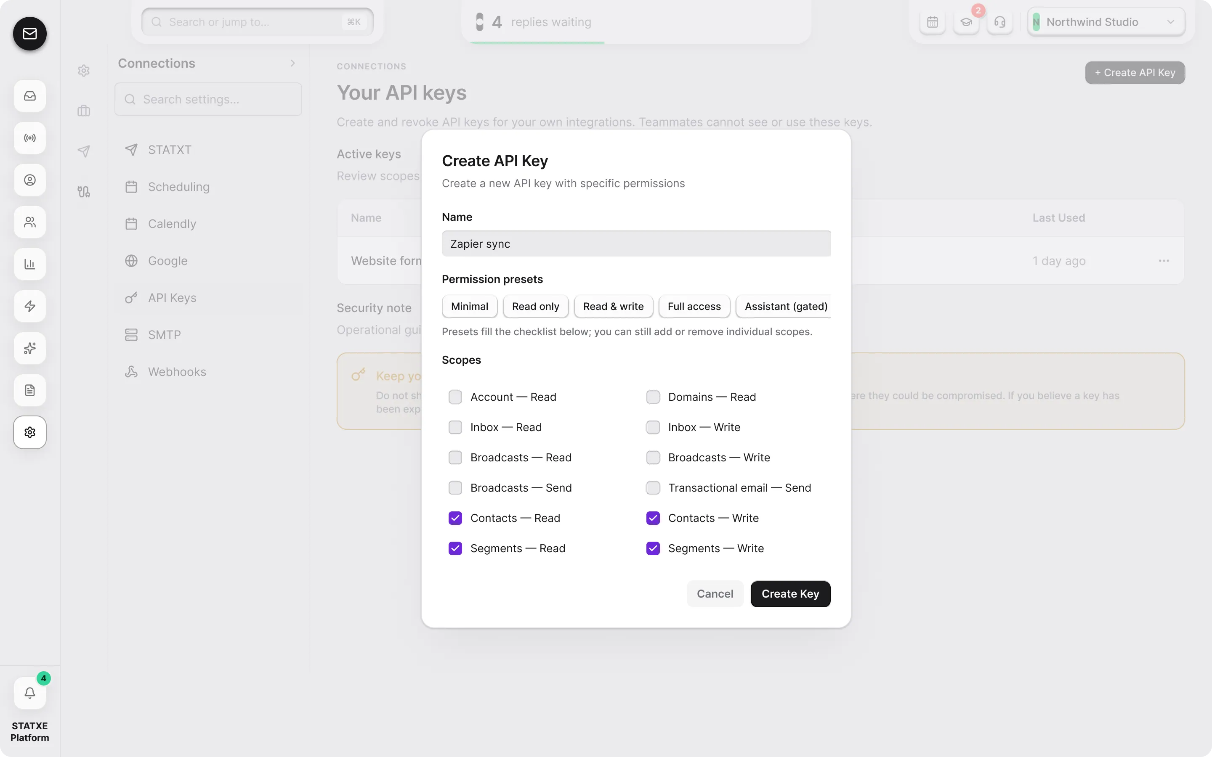
Task: Check Broadcasts — Read scope
Action: (455, 458)
